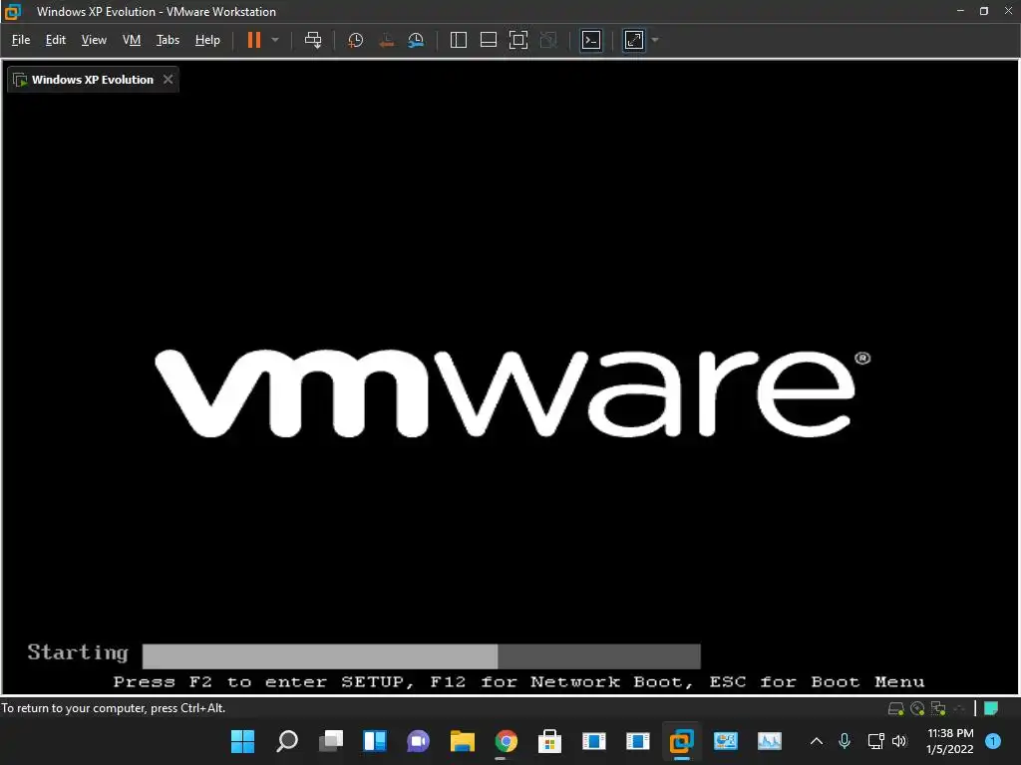The width and height of the screenshot is (1021, 765).
Task: Click the VMware boot Starting progress bar
Action: click(x=422, y=656)
